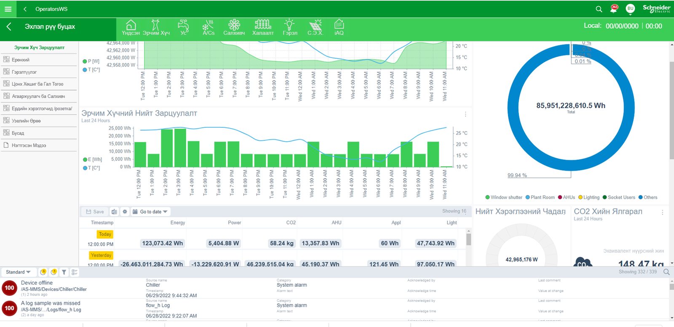Toggle Plant Room legend in donut chart
674x327 pixels.
click(540, 197)
